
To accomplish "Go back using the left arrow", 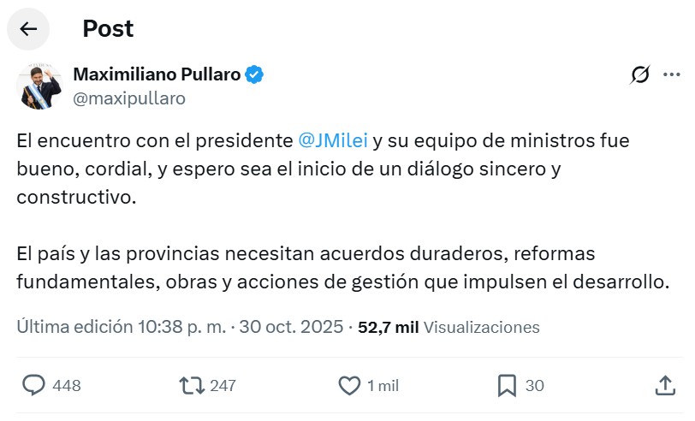I will click(x=28, y=28).
